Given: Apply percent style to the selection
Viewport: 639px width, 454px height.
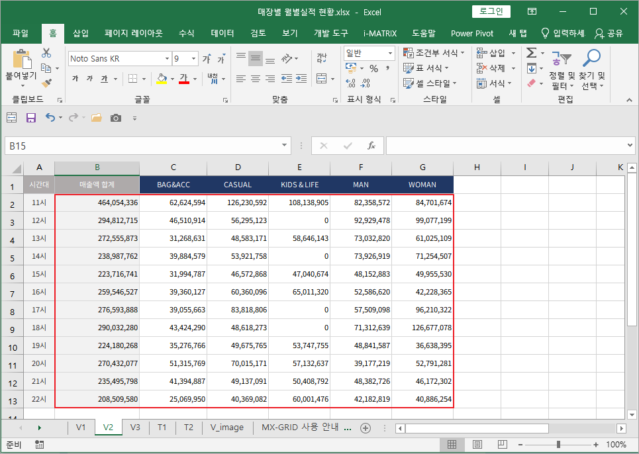Looking at the screenshot, I should (373, 68).
